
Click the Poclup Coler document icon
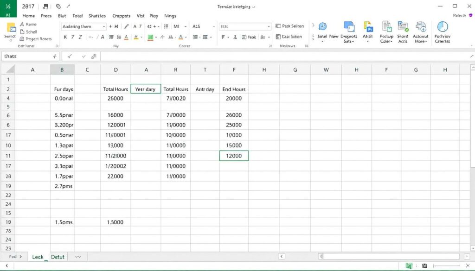click(386, 26)
